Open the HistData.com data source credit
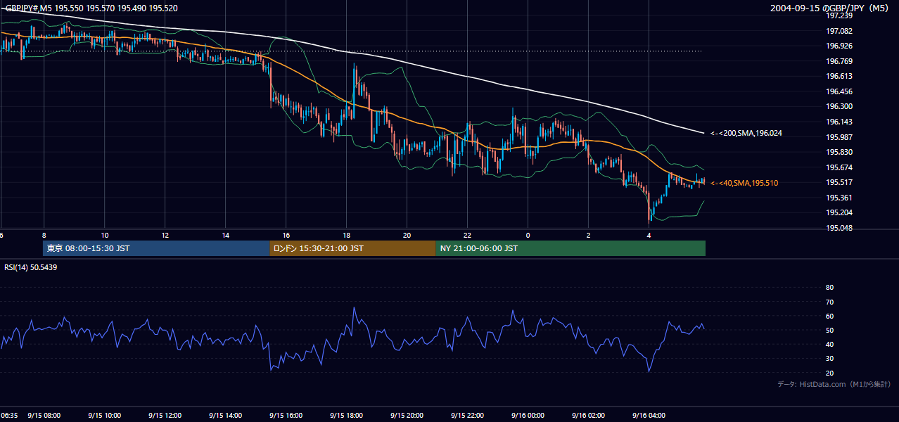This screenshot has height=422, width=899. tap(834, 384)
